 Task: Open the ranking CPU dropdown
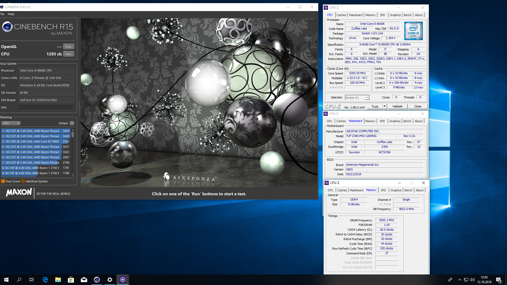[x=11, y=123]
